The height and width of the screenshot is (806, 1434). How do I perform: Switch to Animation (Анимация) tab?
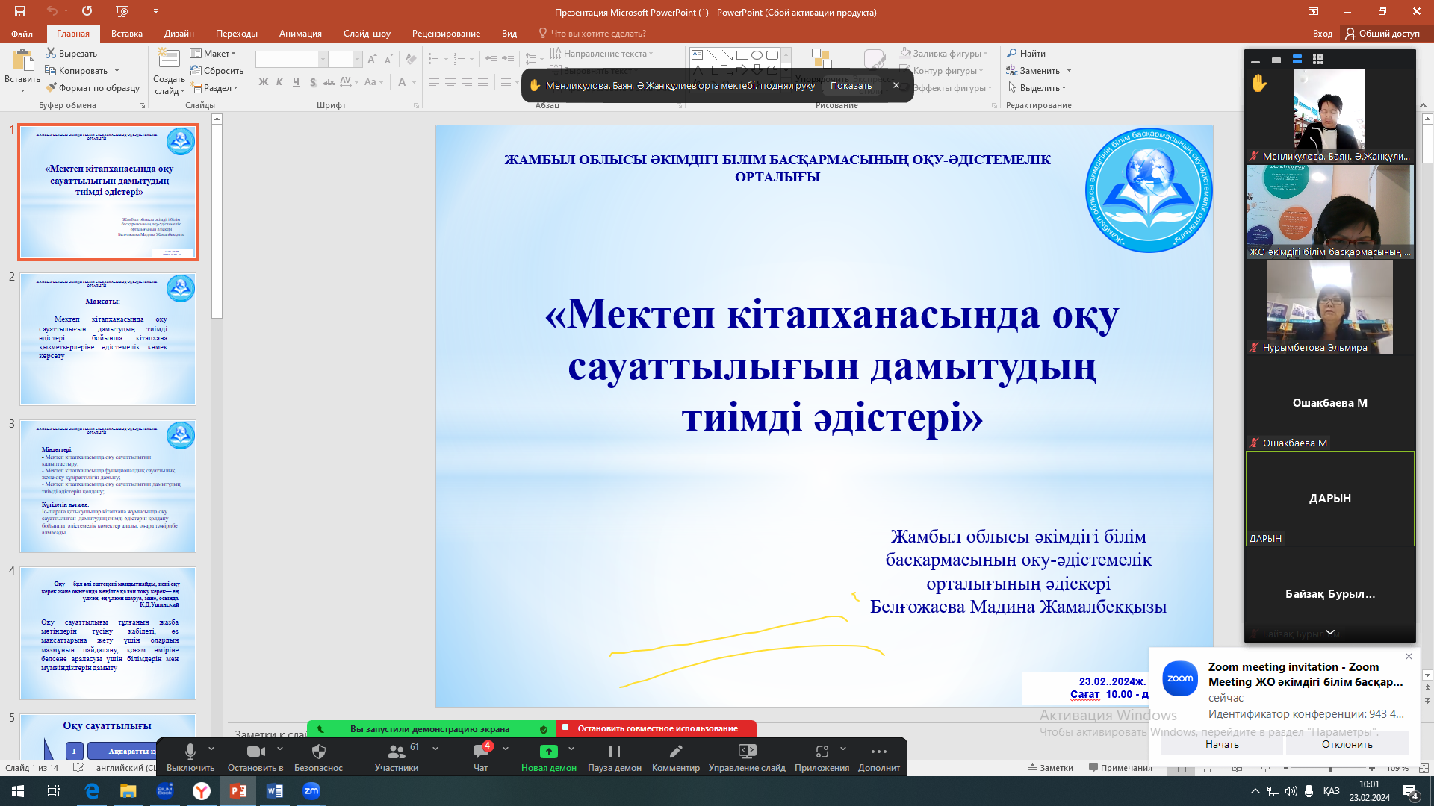[x=300, y=34]
